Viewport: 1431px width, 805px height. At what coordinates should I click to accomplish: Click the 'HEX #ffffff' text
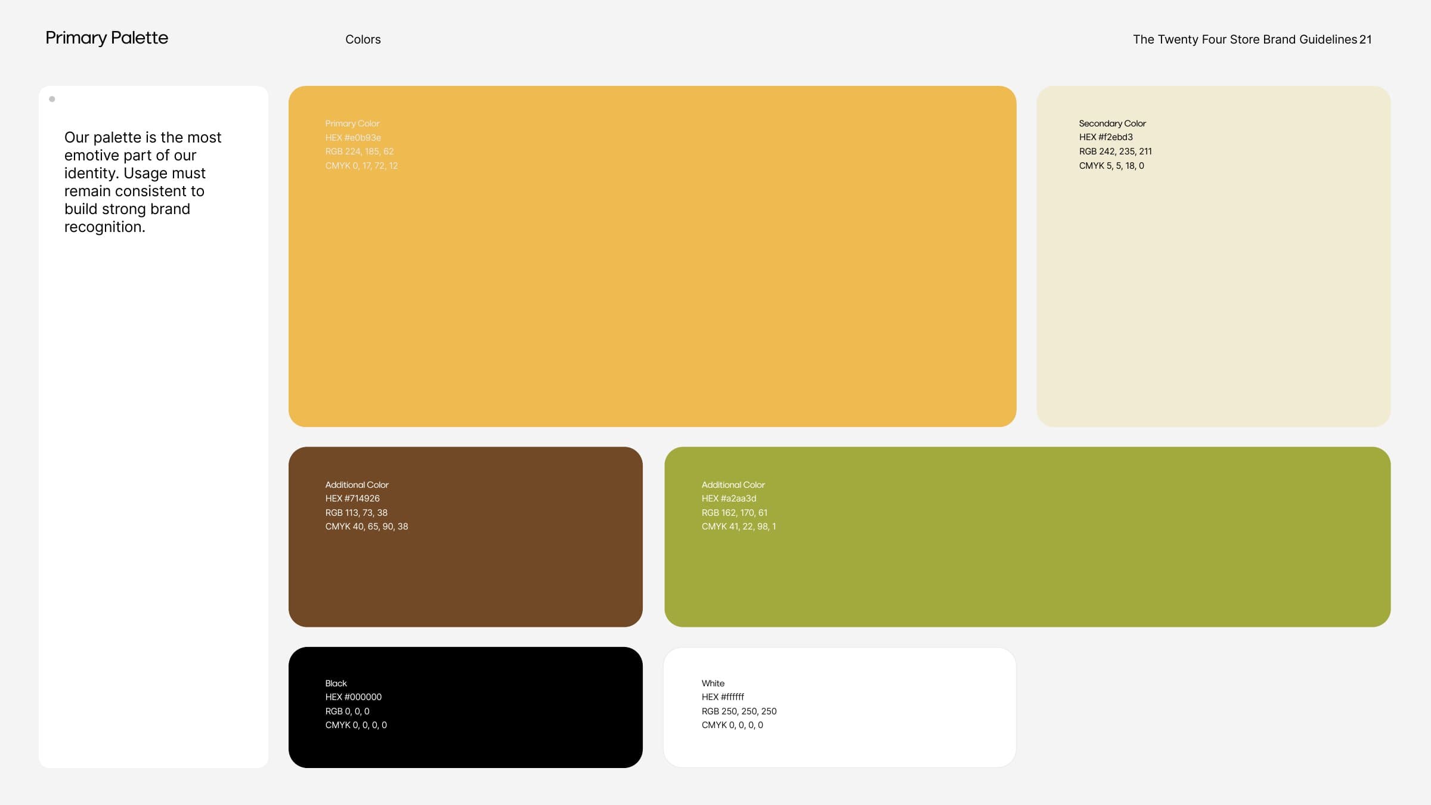click(723, 697)
